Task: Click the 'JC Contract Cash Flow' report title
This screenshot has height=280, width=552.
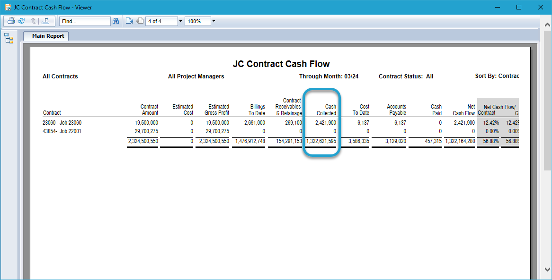Action: 281,64
